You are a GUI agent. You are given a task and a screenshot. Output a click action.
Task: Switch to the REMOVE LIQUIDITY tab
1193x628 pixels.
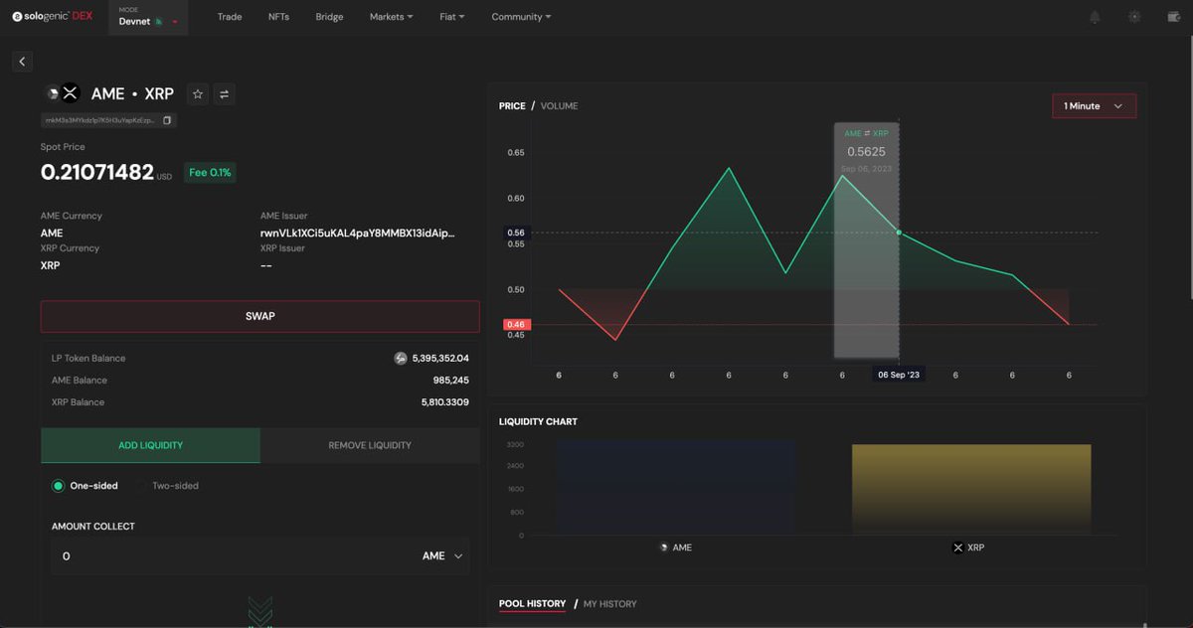click(x=370, y=446)
